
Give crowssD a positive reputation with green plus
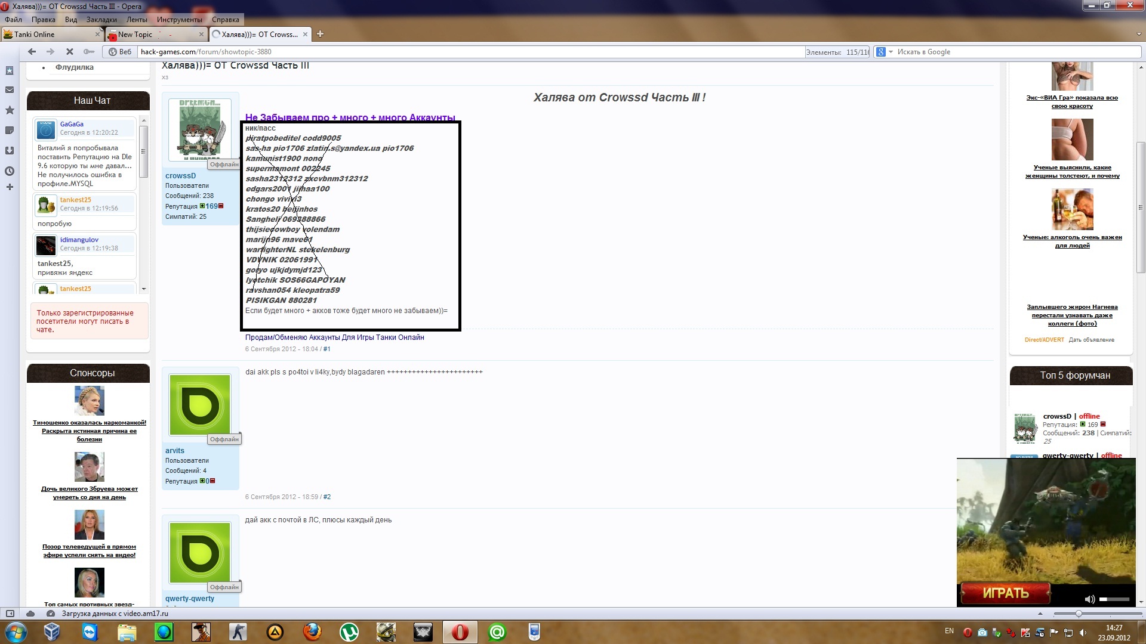pyautogui.click(x=202, y=206)
